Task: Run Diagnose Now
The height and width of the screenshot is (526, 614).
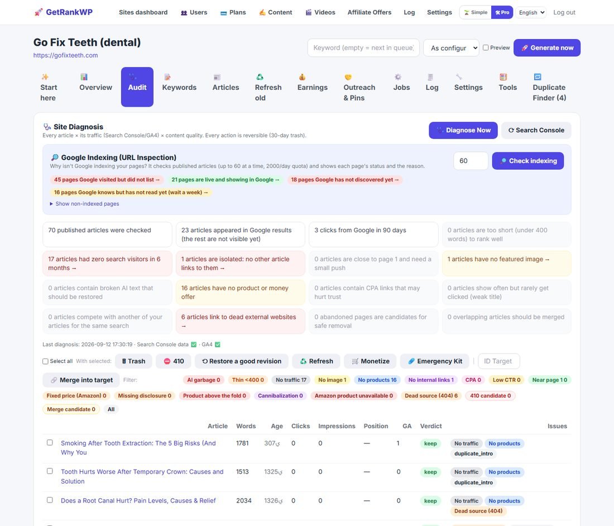Action: 463,131
